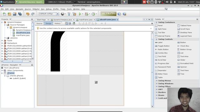Open the Refactor menu
The height and width of the screenshot is (112, 200).
tap(36, 9)
